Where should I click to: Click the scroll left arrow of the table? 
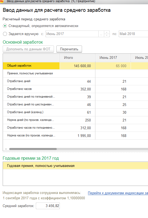(6, 149)
